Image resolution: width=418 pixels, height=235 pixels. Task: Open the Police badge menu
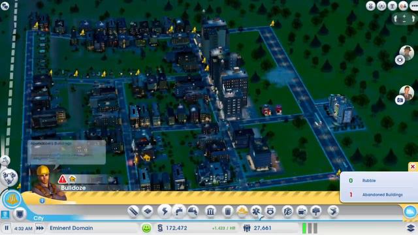coord(270,211)
